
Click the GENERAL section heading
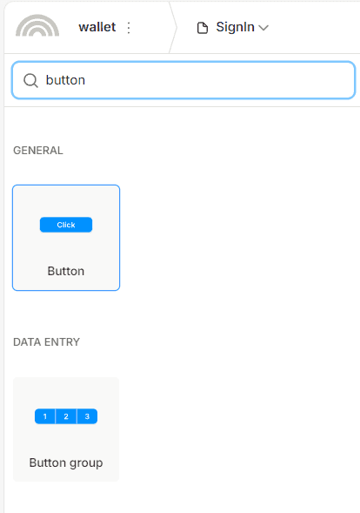pyautogui.click(x=38, y=151)
